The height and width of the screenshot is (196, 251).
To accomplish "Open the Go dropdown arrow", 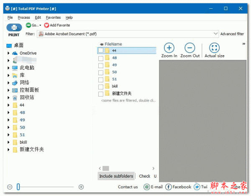I will pyautogui.click(x=40, y=25).
